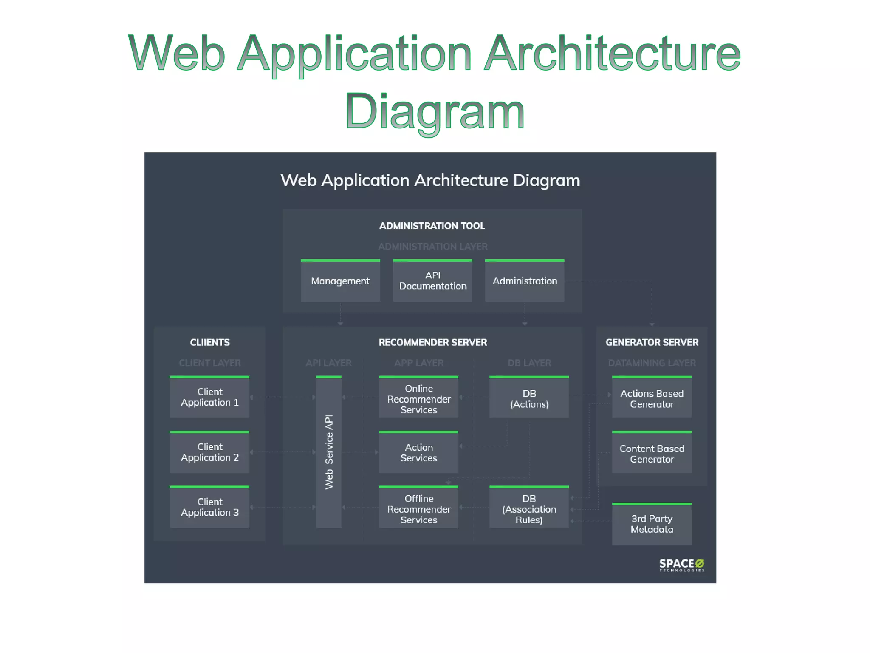The image size is (870, 653).
Task: Click Offline Recommender Services box
Action: tap(418, 509)
